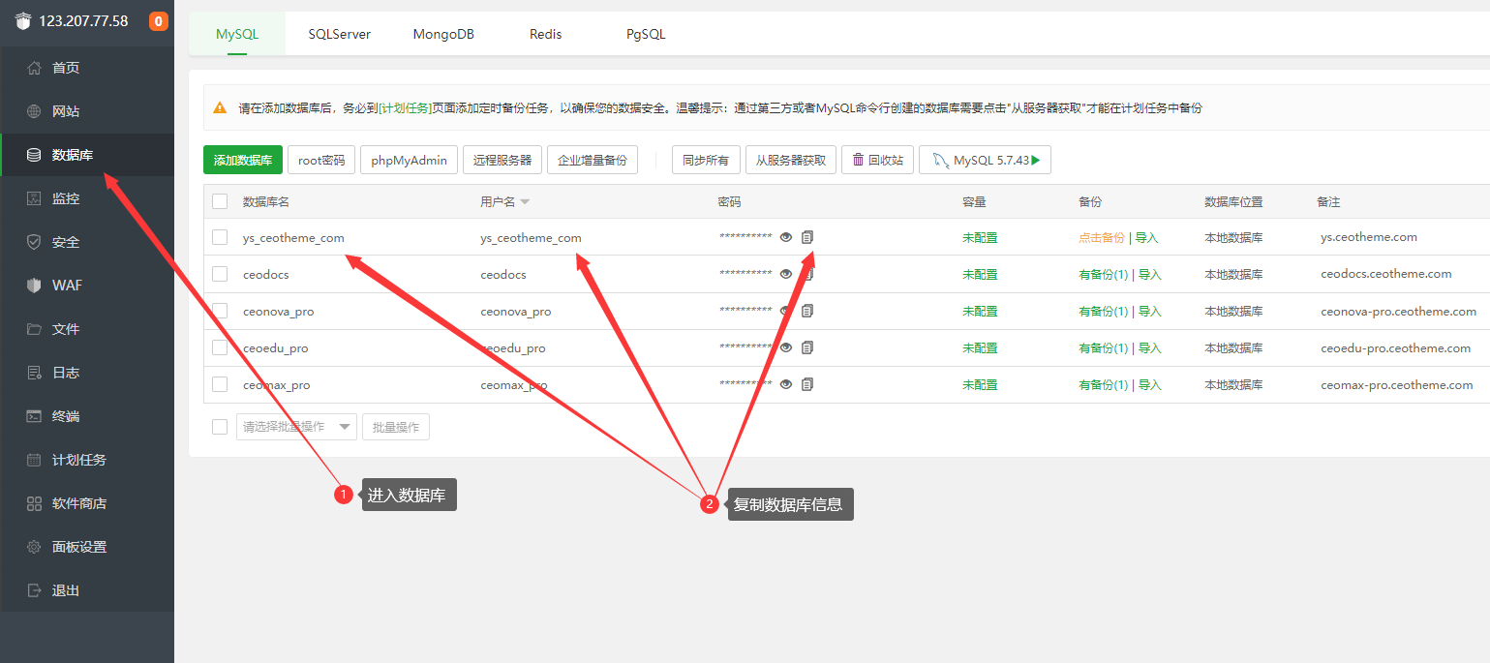The height and width of the screenshot is (663, 1490).
Task: Click the orange warning triangle icon in notice
Action: pyautogui.click(x=220, y=107)
